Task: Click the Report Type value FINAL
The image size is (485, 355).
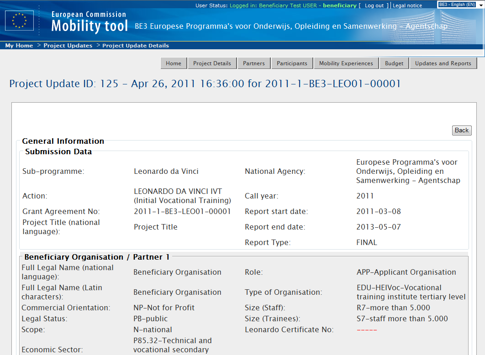Action: [367, 243]
